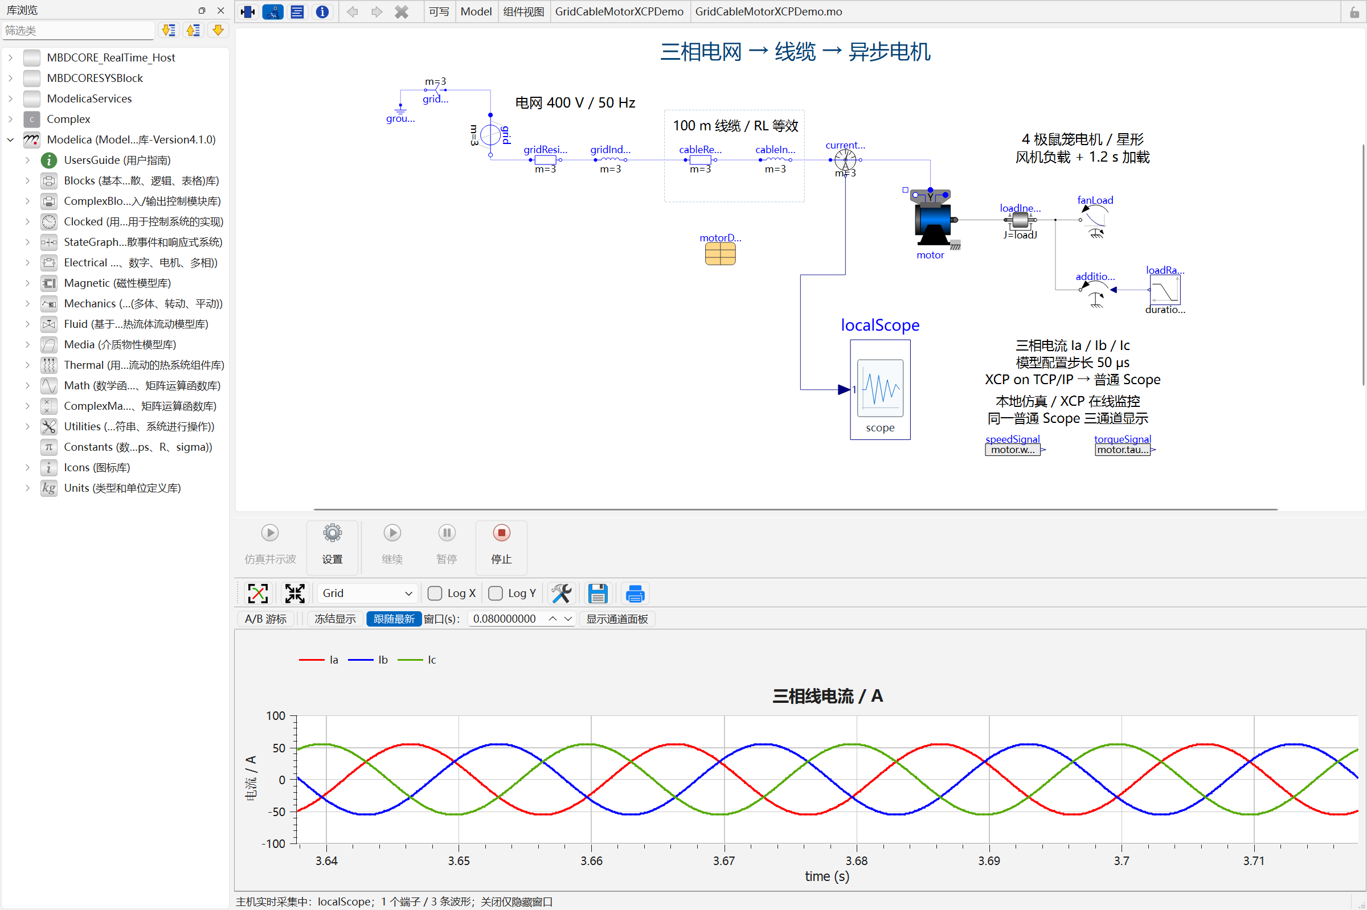Image resolution: width=1367 pixels, height=910 pixels.
Task: Click the expand-all icon in the library browser
Action: [x=169, y=30]
